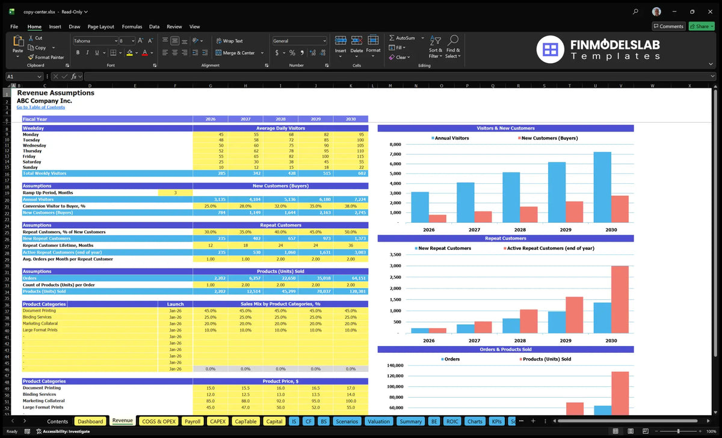
Task: Apply comma style format
Action: point(302,53)
